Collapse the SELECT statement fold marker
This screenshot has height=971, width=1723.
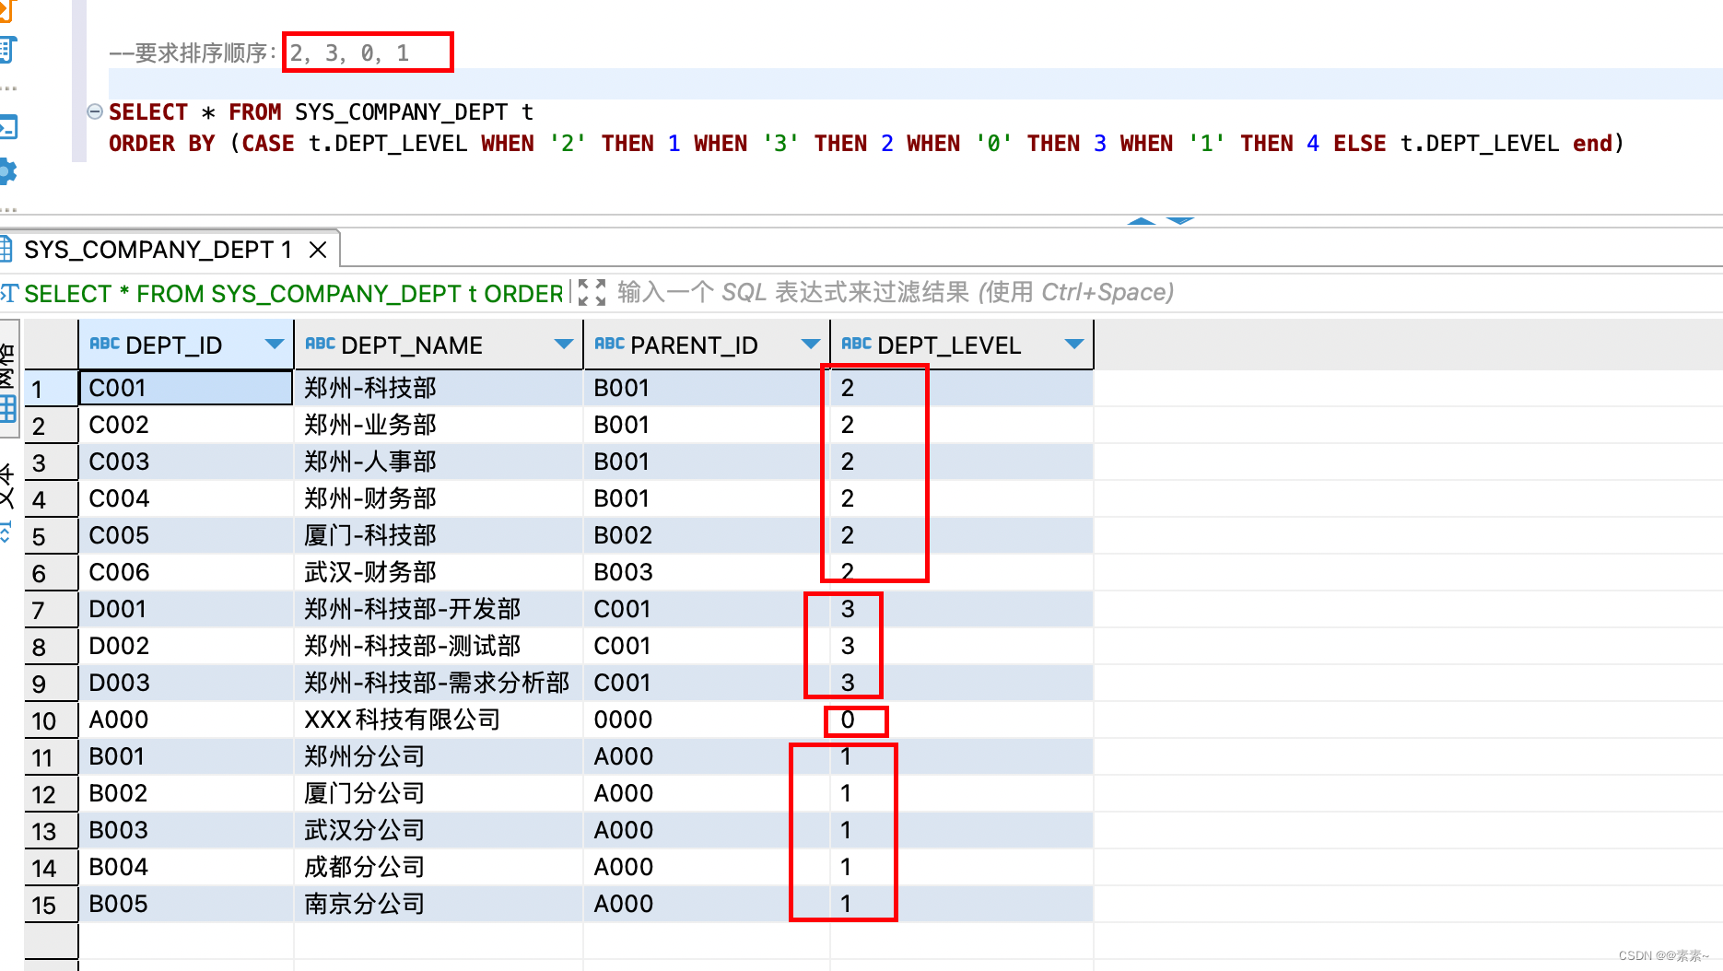[x=94, y=111]
